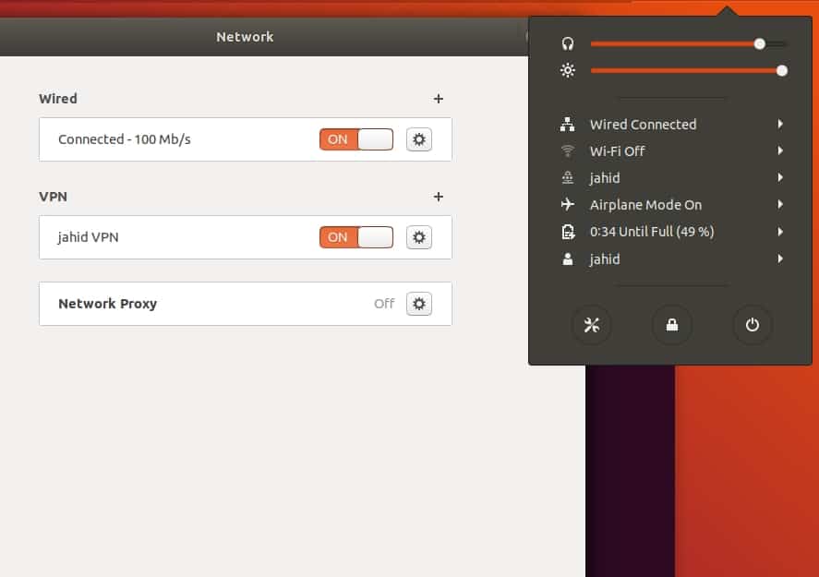
Task: Expand the battery status submenu
Action: point(780,232)
